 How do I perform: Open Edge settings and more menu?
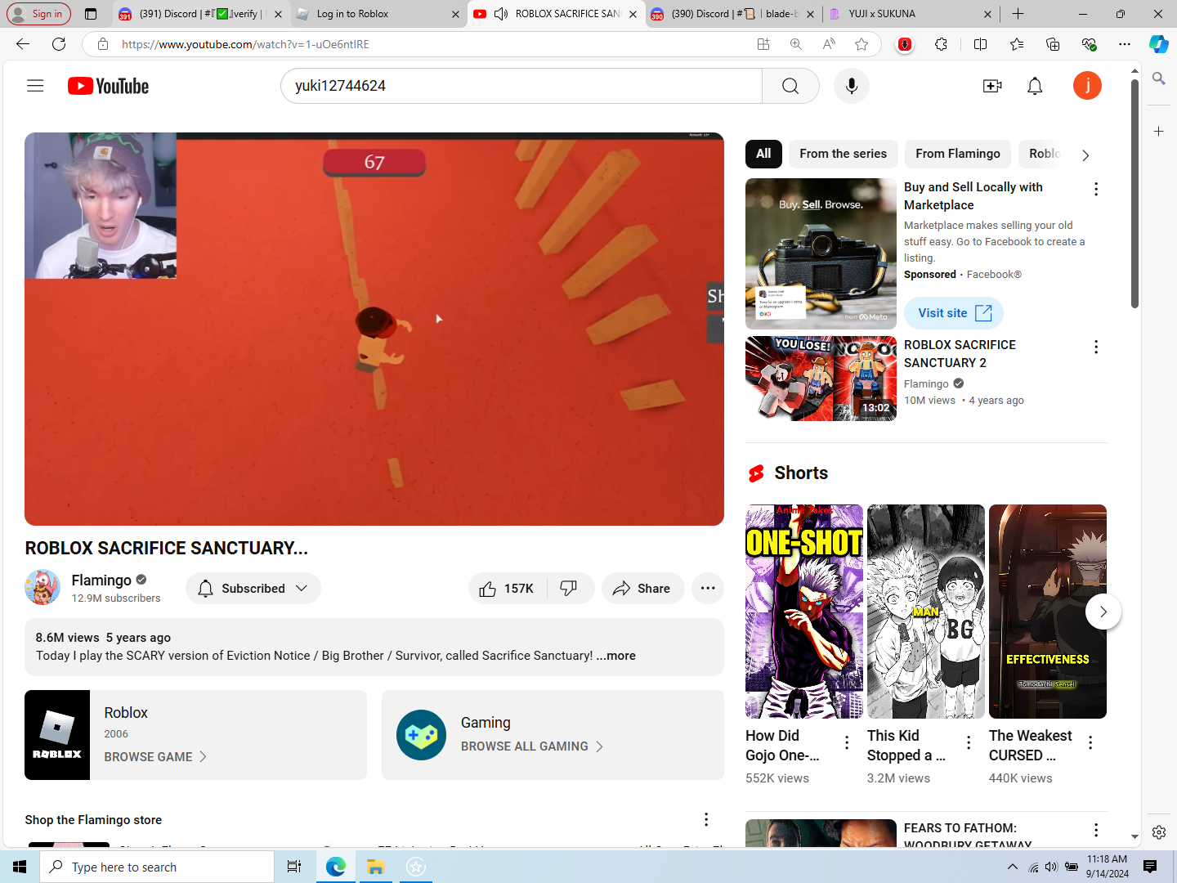point(1125,44)
